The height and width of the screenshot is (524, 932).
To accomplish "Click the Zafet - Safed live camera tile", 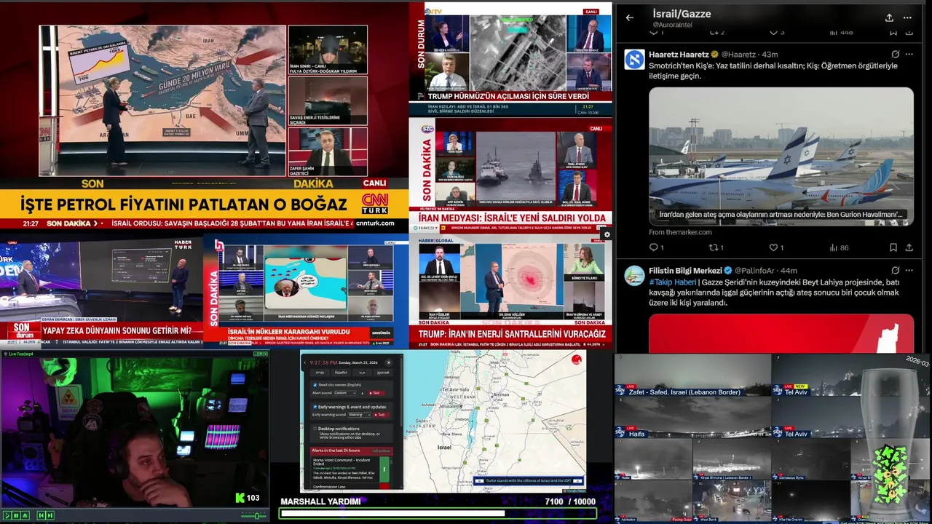I will [692, 375].
